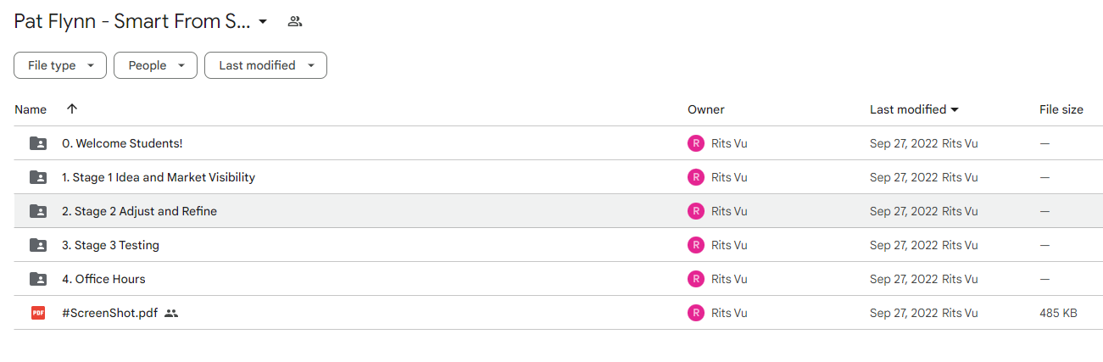Select the folder icon for Stage 1 Idea
1103x362 pixels.
pos(38,177)
